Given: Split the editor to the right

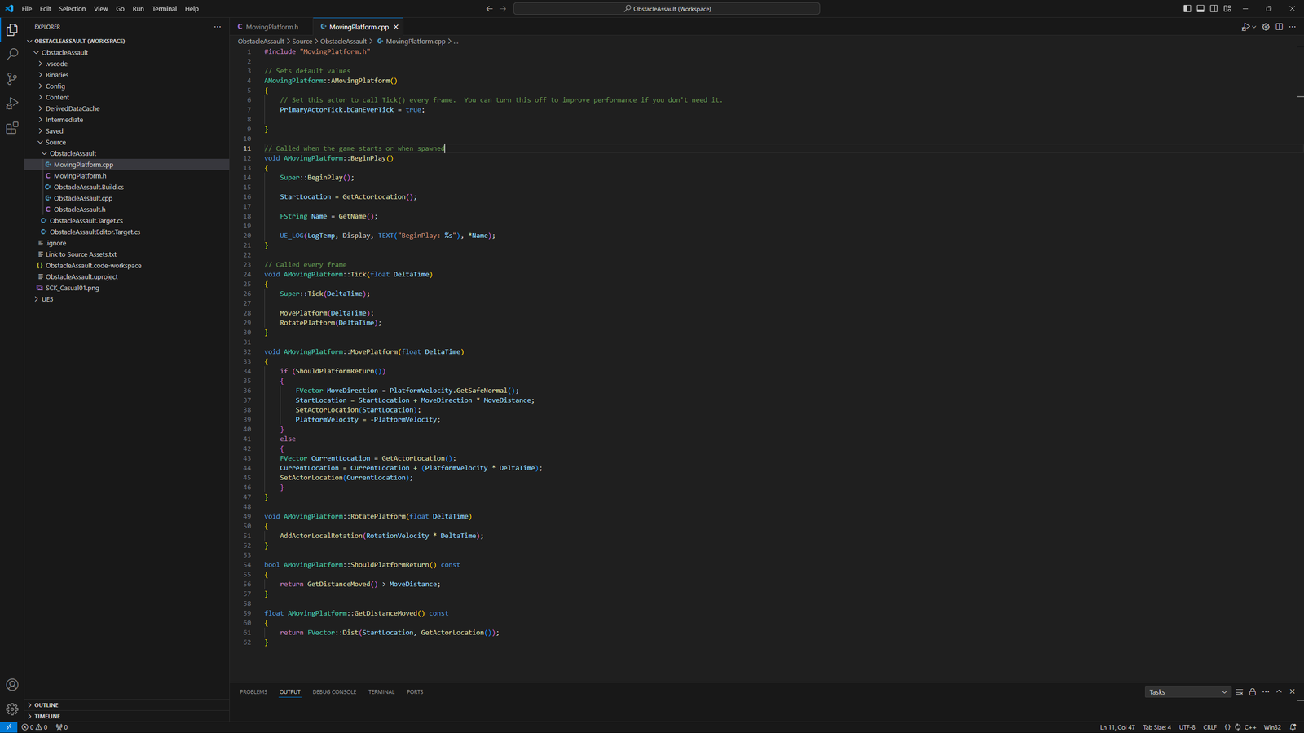Looking at the screenshot, I should click(x=1279, y=27).
